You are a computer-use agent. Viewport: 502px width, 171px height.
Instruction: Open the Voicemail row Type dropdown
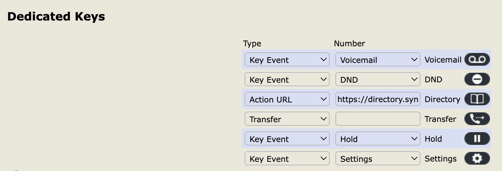point(287,60)
